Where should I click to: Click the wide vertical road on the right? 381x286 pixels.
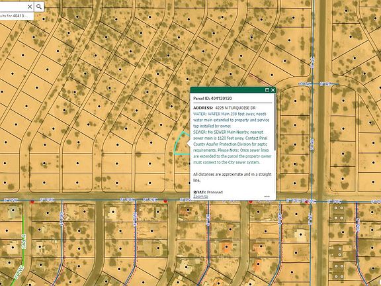coord(322,143)
